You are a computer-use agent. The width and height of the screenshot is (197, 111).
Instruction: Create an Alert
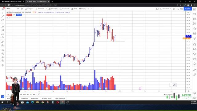[74, 9]
